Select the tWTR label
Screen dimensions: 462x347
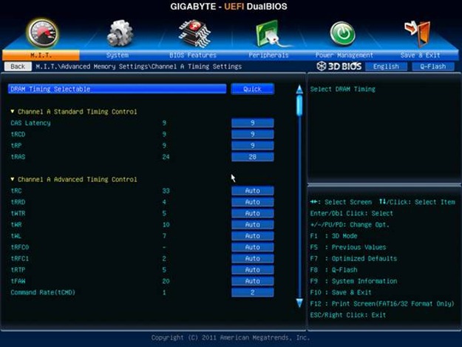(x=18, y=213)
